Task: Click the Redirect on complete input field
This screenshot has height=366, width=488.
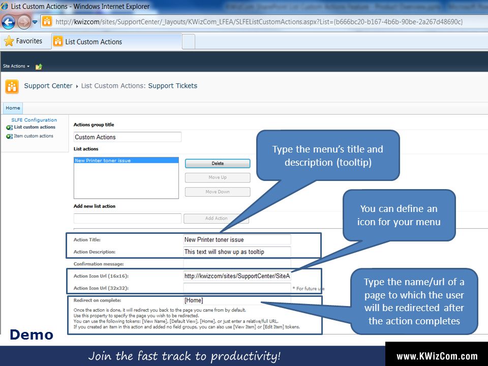Action: click(x=237, y=300)
